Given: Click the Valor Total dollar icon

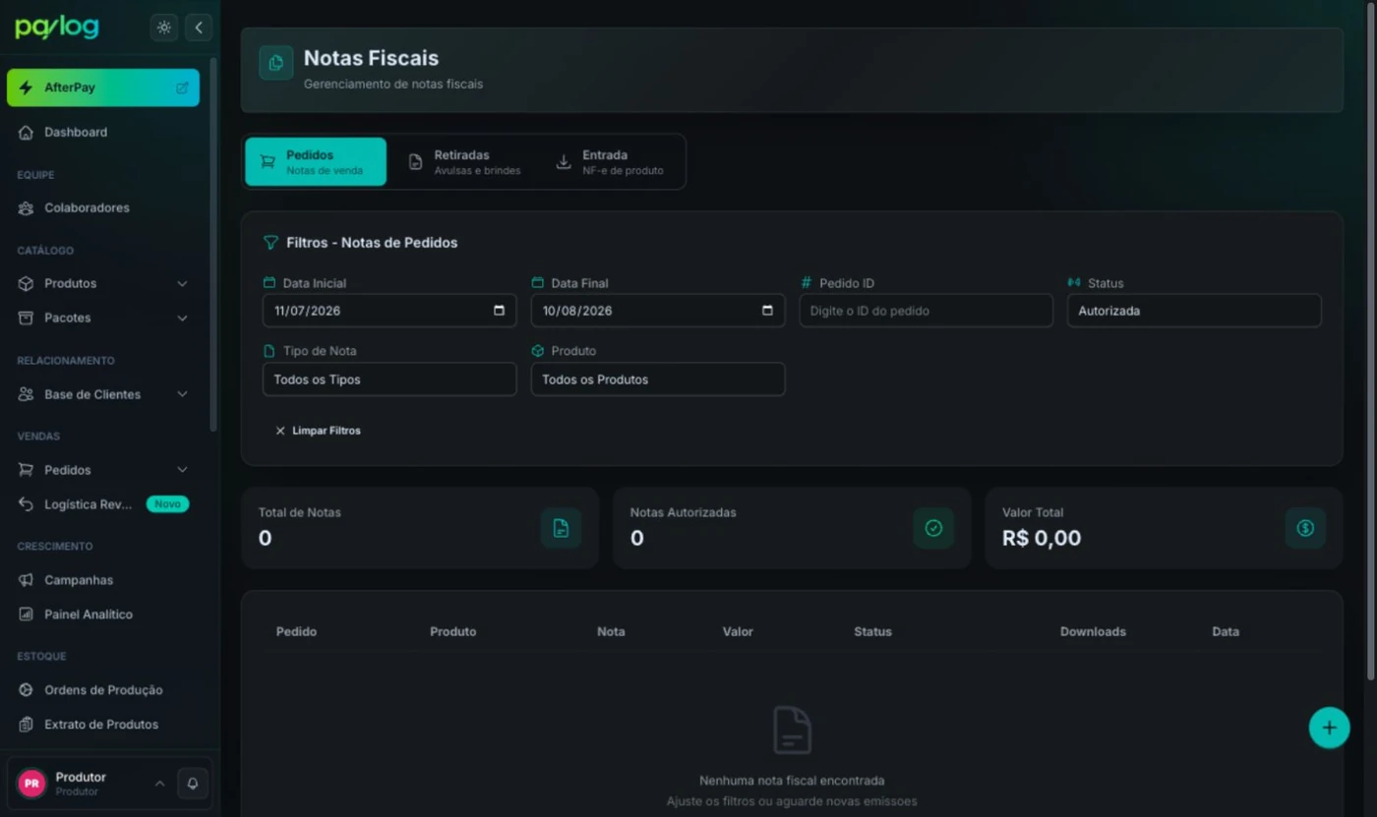Looking at the screenshot, I should tap(1305, 528).
